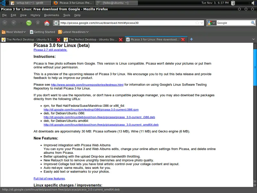Open the Getting Started bookmark
This screenshot has width=257, height=193.
42,32
